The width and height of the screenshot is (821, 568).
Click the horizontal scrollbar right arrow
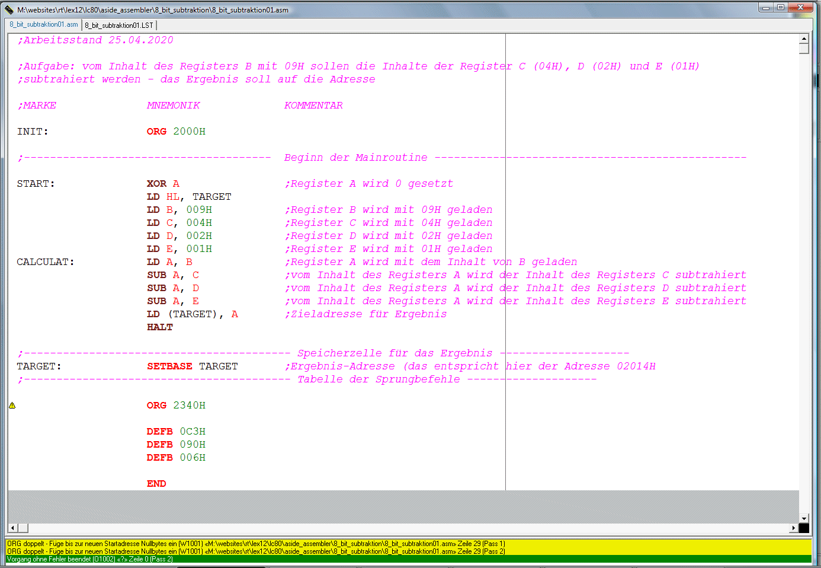[794, 528]
